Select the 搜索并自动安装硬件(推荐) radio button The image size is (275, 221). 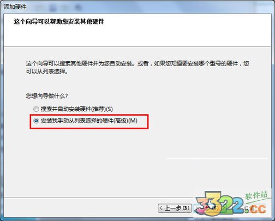click(x=36, y=109)
